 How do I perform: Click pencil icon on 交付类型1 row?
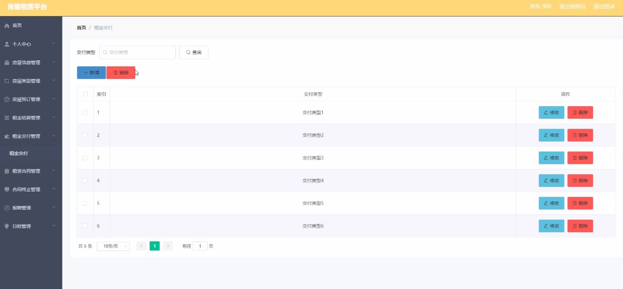point(545,113)
